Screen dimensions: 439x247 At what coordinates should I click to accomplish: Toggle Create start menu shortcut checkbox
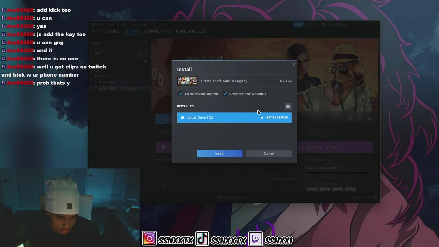point(225,94)
